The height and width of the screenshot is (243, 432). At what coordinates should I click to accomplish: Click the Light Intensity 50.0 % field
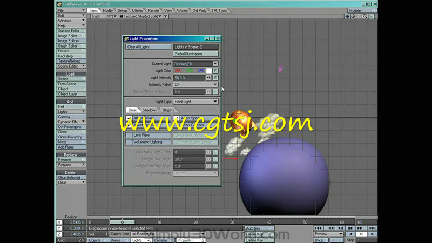[189, 78]
